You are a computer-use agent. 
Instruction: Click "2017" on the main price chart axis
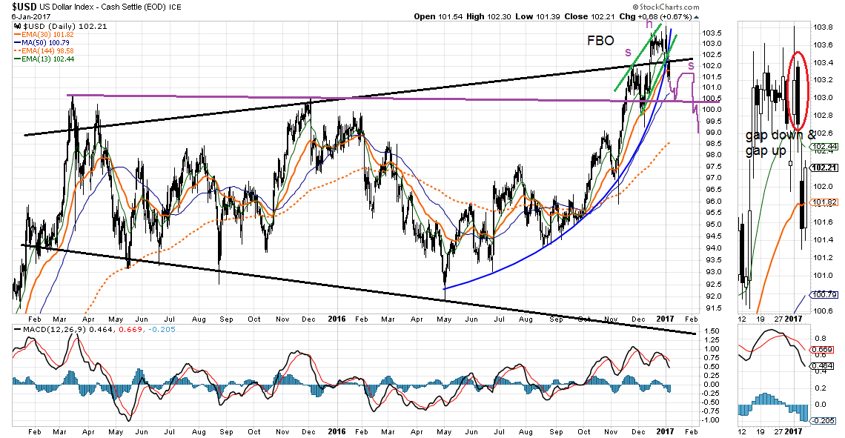click(665, 319)
